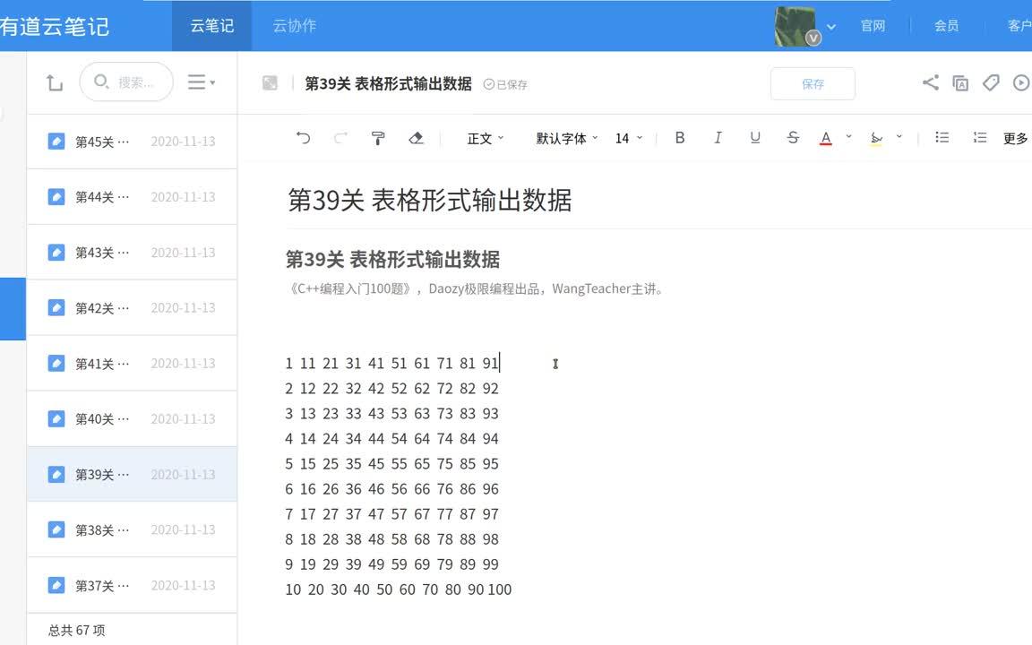Click the import/upload icon above the note list

click(x=55, y=82)
